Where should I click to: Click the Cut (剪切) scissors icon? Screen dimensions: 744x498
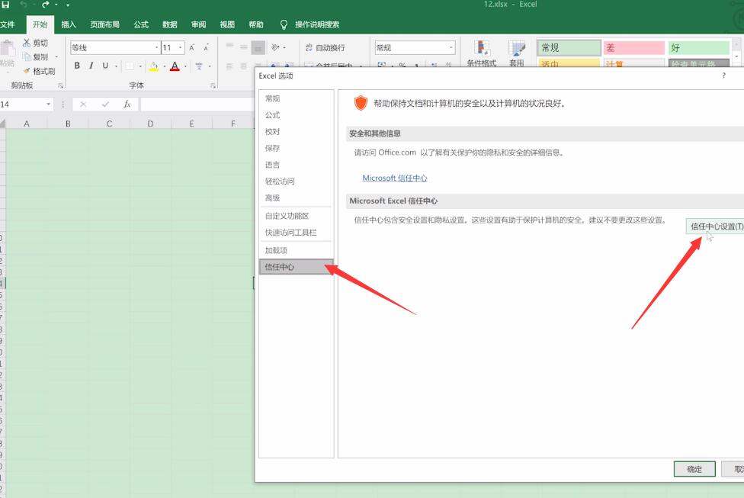pyautogui.click(x=27, y=43)
